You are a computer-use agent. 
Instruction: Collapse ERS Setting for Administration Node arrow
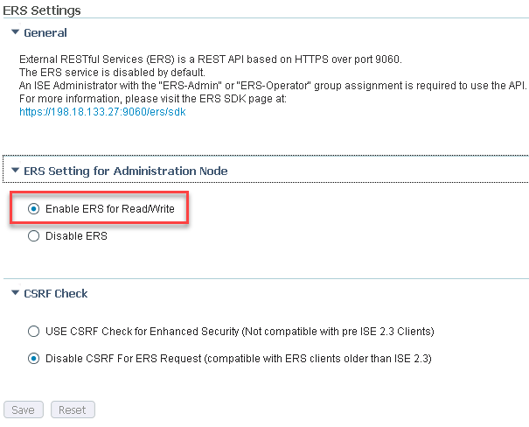tap(15, 171)
